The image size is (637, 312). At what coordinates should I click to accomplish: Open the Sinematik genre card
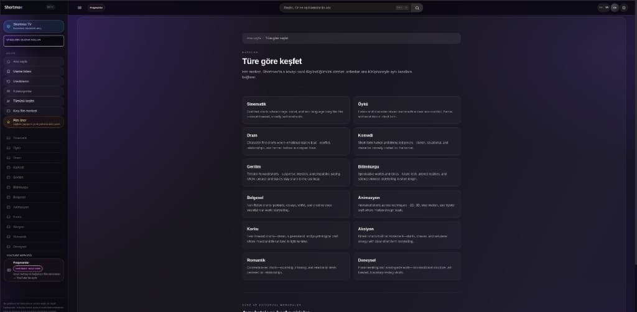pyautogui.click(x=296, y=111)
